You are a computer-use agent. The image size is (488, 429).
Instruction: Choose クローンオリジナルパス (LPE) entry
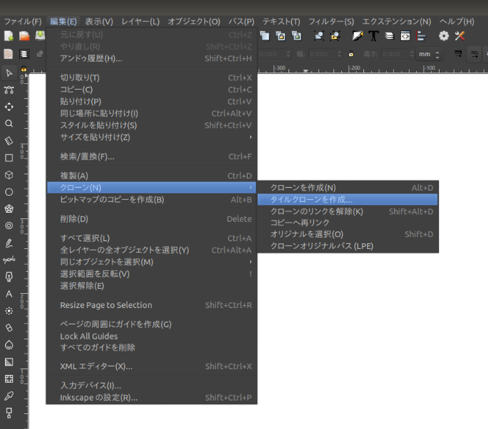(x=348, y=246)
